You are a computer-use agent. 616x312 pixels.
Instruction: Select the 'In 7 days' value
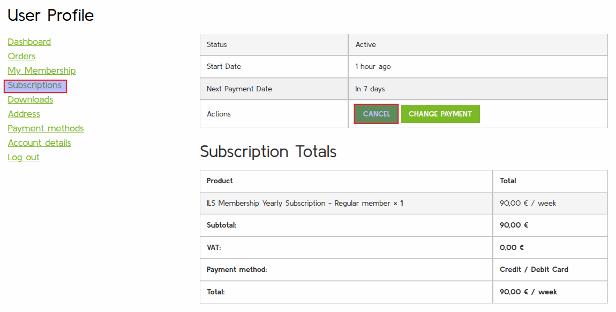coord(370,89)
